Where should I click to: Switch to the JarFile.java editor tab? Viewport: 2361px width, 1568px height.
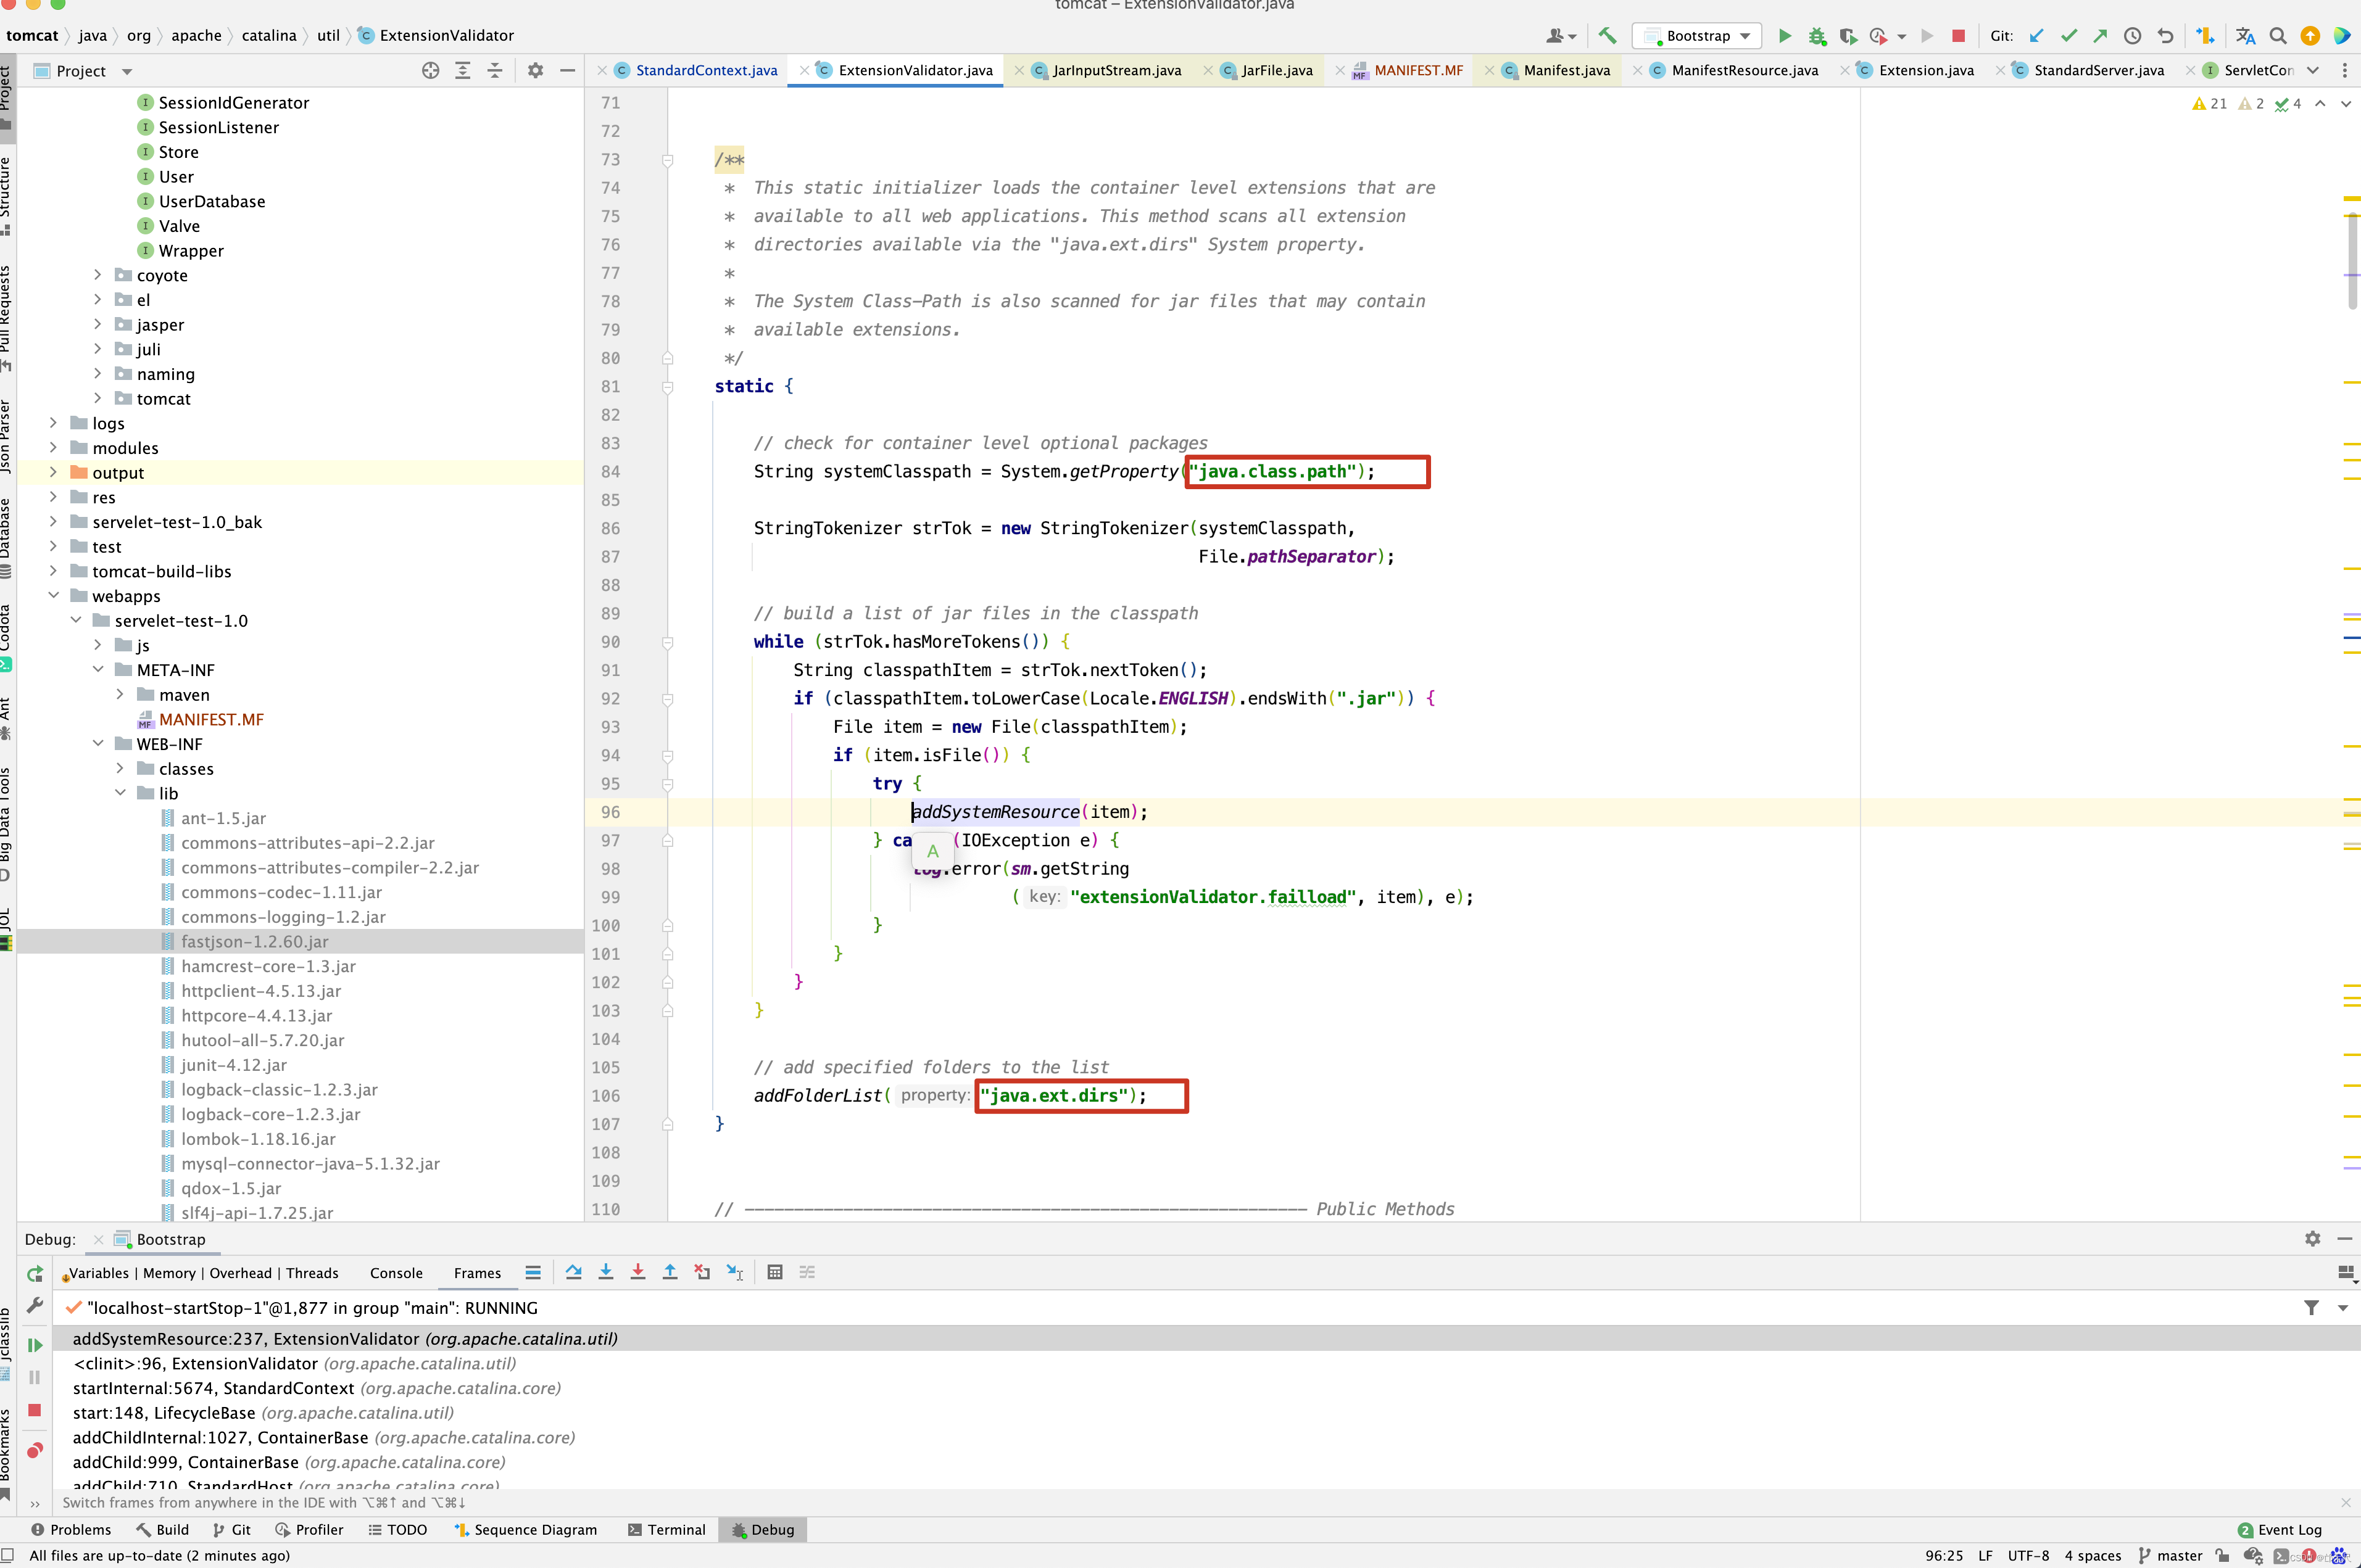tap(1277, 70)
